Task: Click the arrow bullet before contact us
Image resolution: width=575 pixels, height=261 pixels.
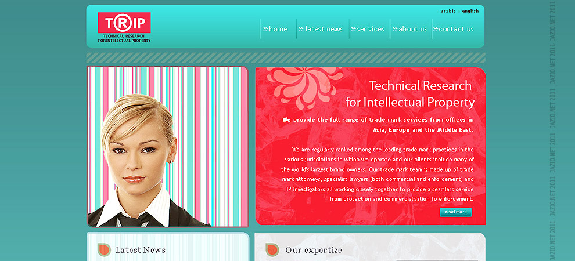Action: 435,29
